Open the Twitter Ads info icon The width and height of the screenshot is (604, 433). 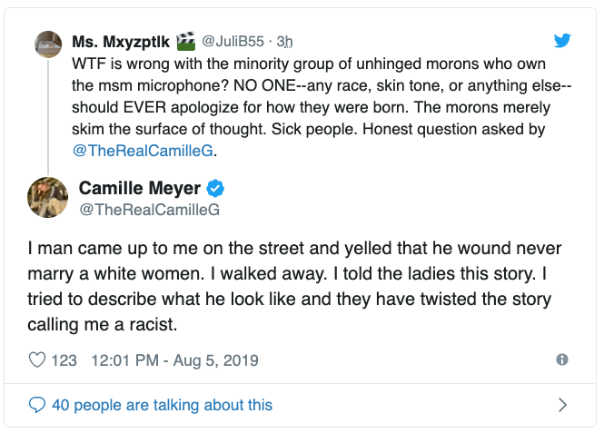click(562, 360)
